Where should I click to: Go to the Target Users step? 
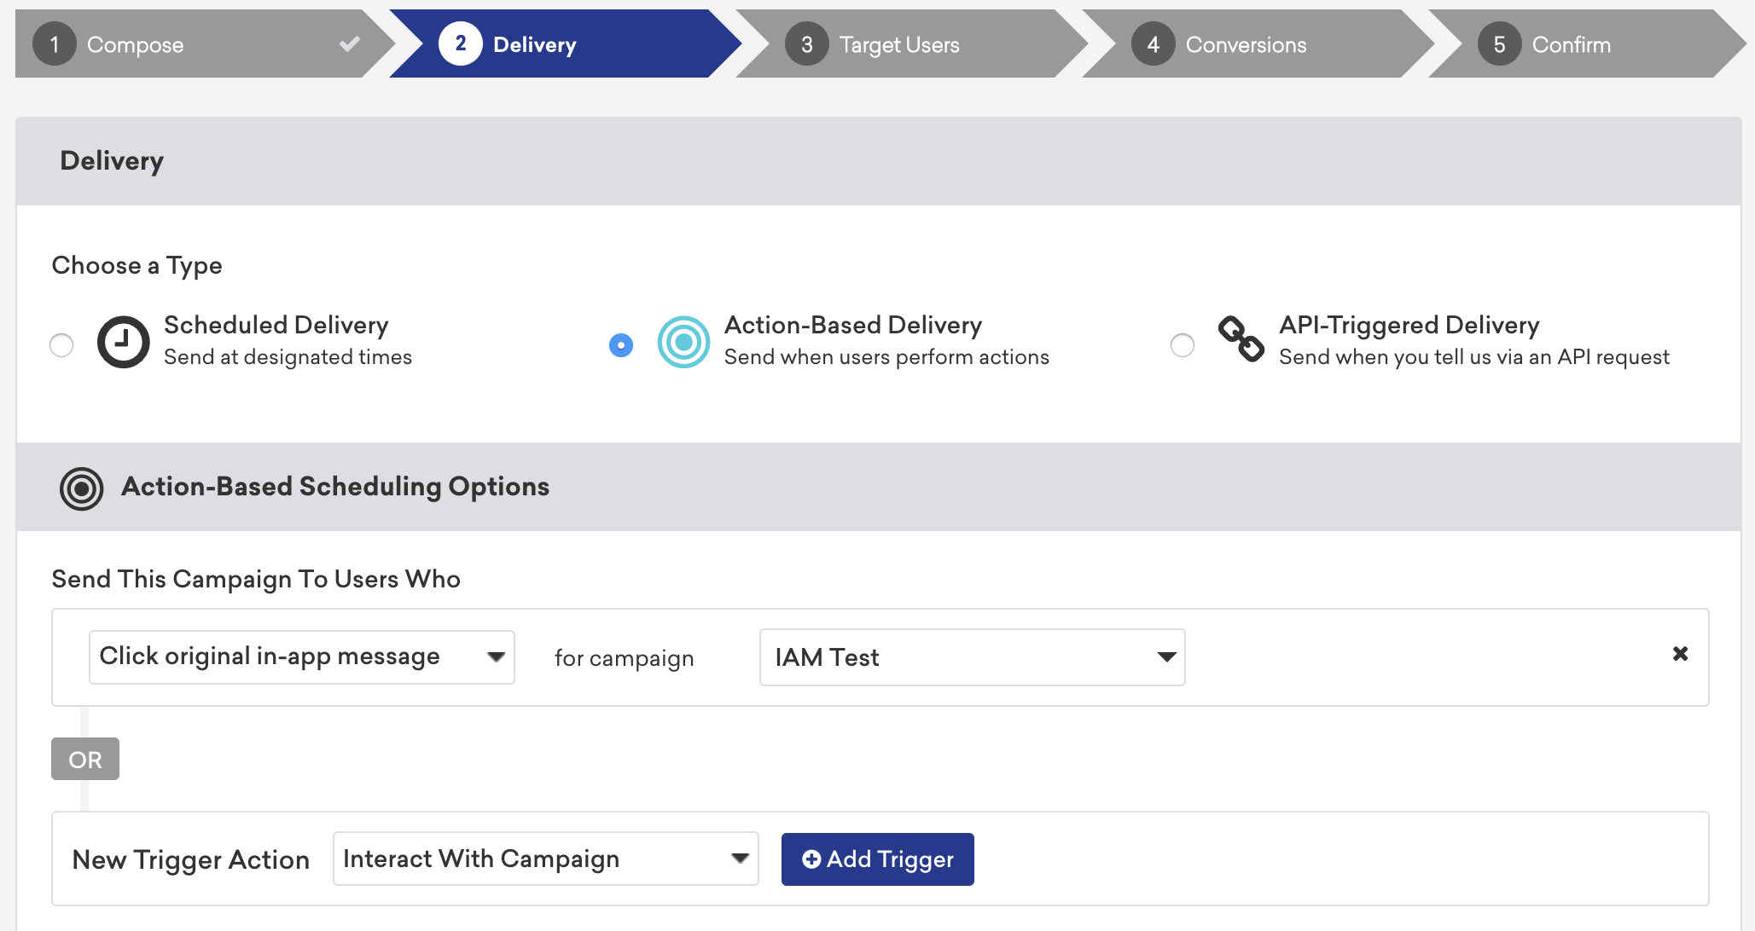[x=899, y=44]
